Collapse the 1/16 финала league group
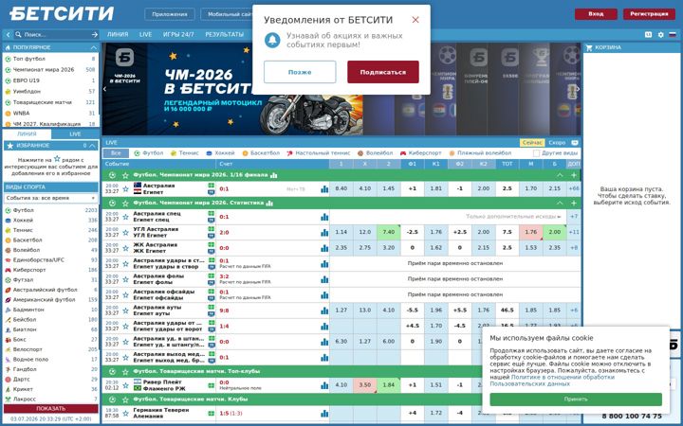Viewport: 683px width, 426px height. click(x=560, y=175)
